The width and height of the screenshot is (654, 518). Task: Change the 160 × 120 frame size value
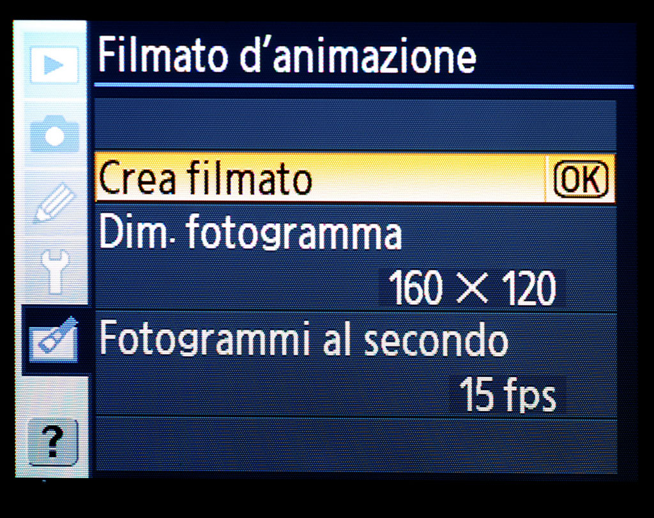pos(472,288)
